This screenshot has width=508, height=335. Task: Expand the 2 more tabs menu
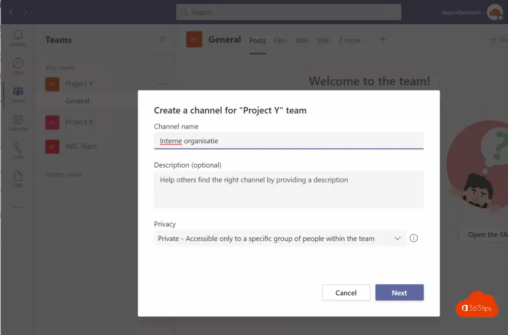[353, 40]
